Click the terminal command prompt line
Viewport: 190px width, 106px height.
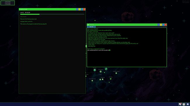click(x=99, y=50)
